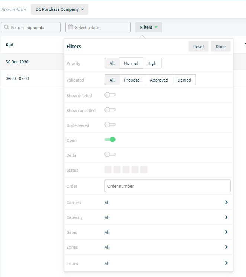Image resolution: width=246 pixels, height=277 pixels.
Task: Expand the Zones filter chevron
Action: (226, 247)
